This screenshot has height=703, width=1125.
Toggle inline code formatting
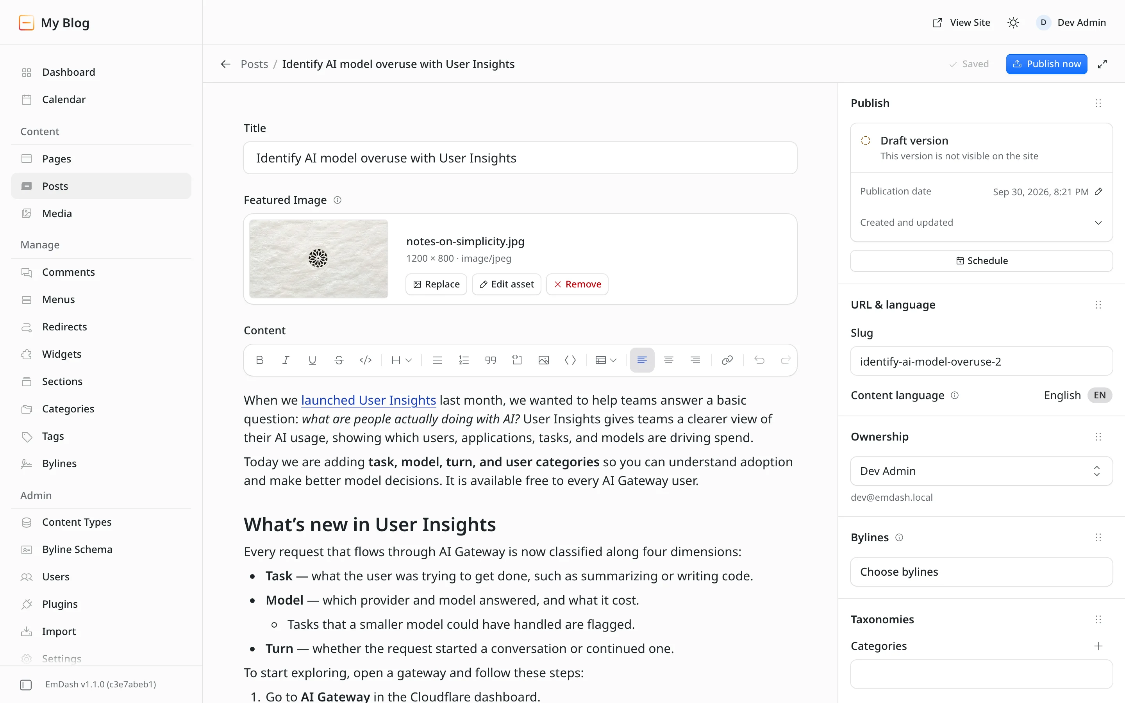click(x=365, y=360)
